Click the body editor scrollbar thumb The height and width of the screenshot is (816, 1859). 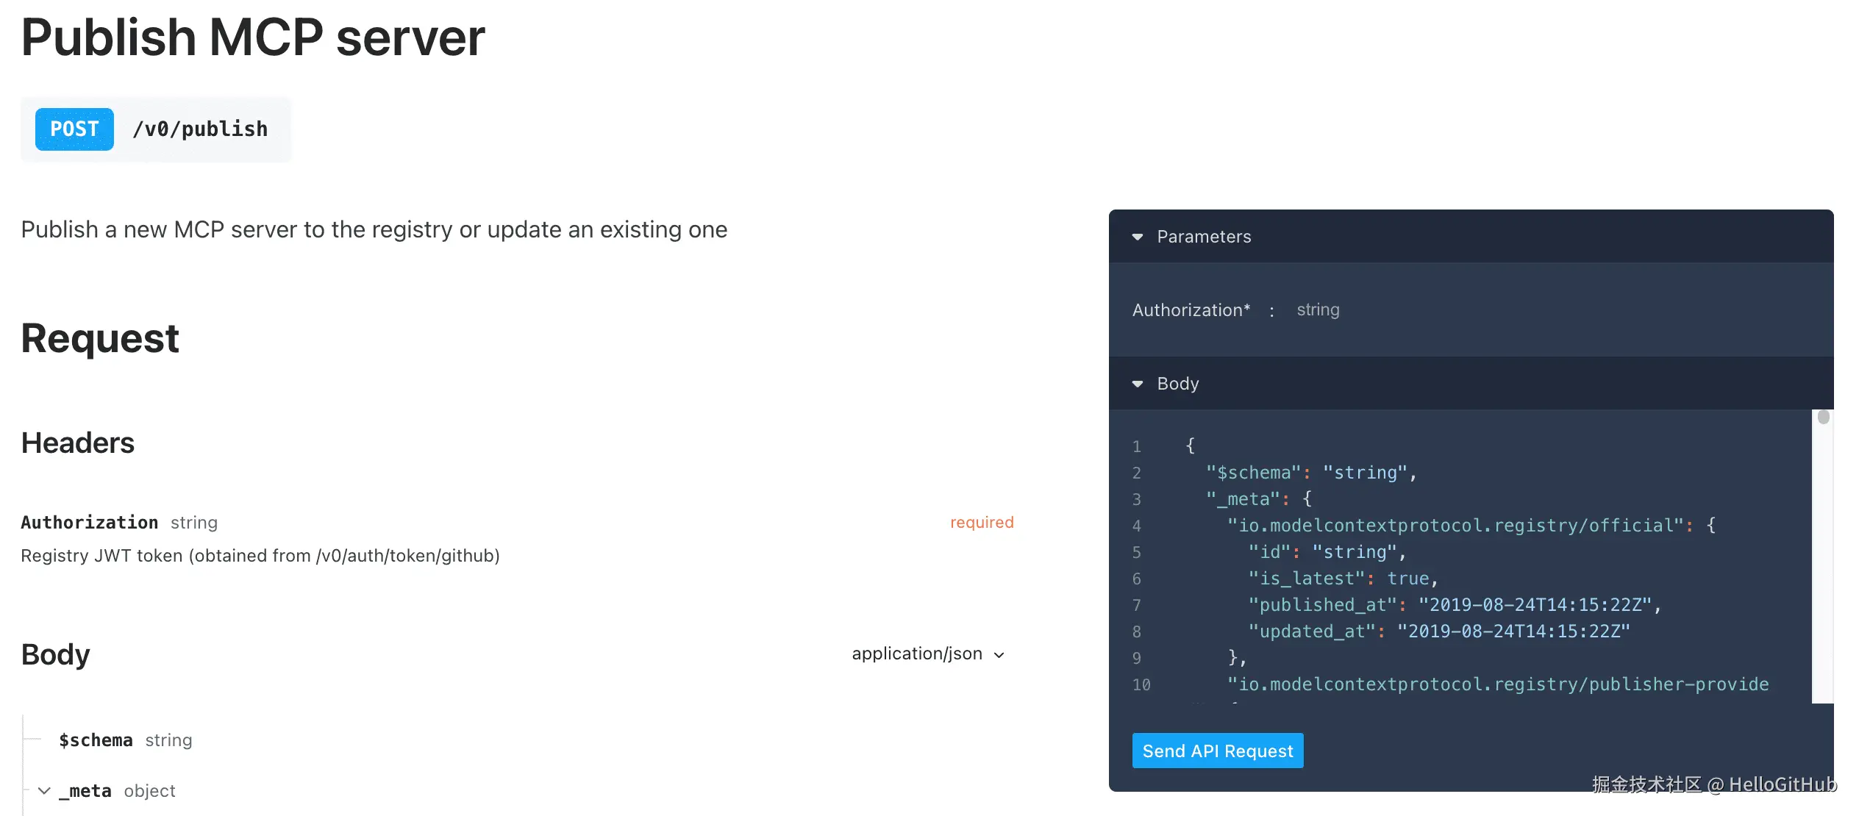coord(1823,418)
